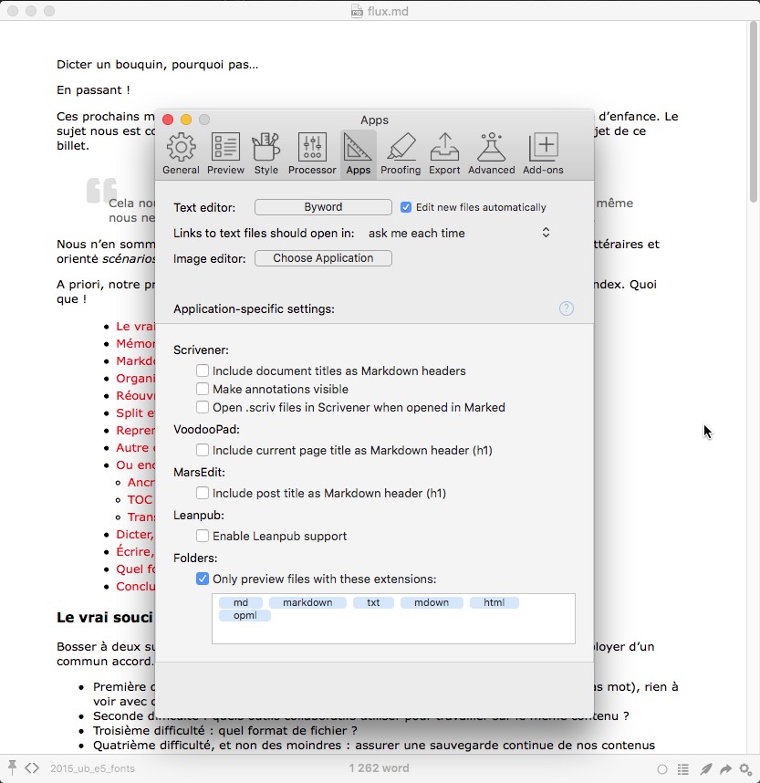Uncheck Edit new files automatically
Viewport: 760px width, 783px height.
pos(406,207)
